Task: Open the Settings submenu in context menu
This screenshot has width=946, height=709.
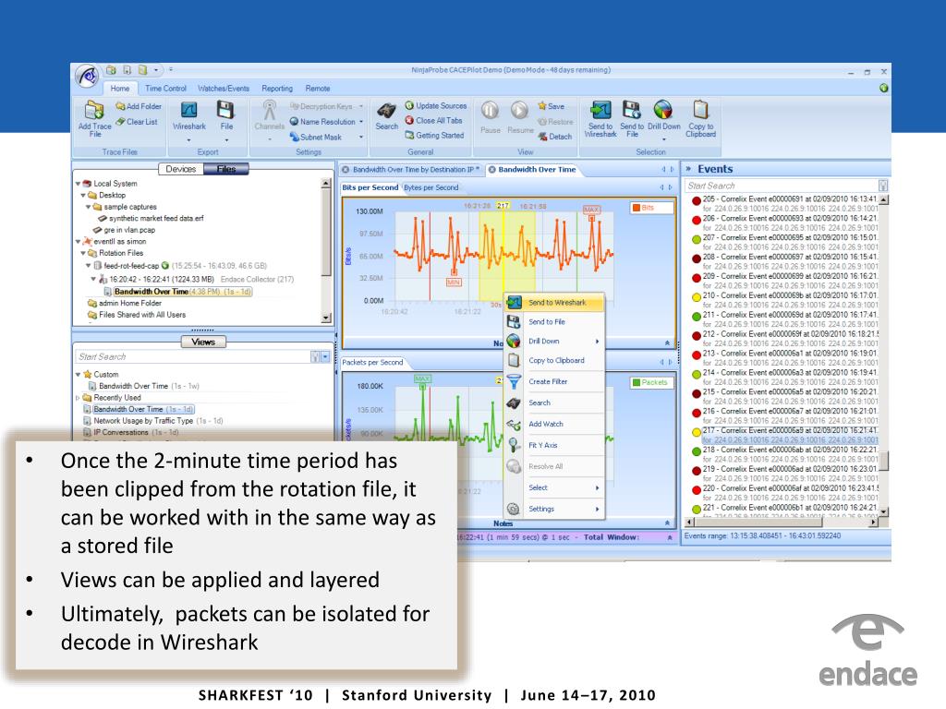Action: pos(554,509)
